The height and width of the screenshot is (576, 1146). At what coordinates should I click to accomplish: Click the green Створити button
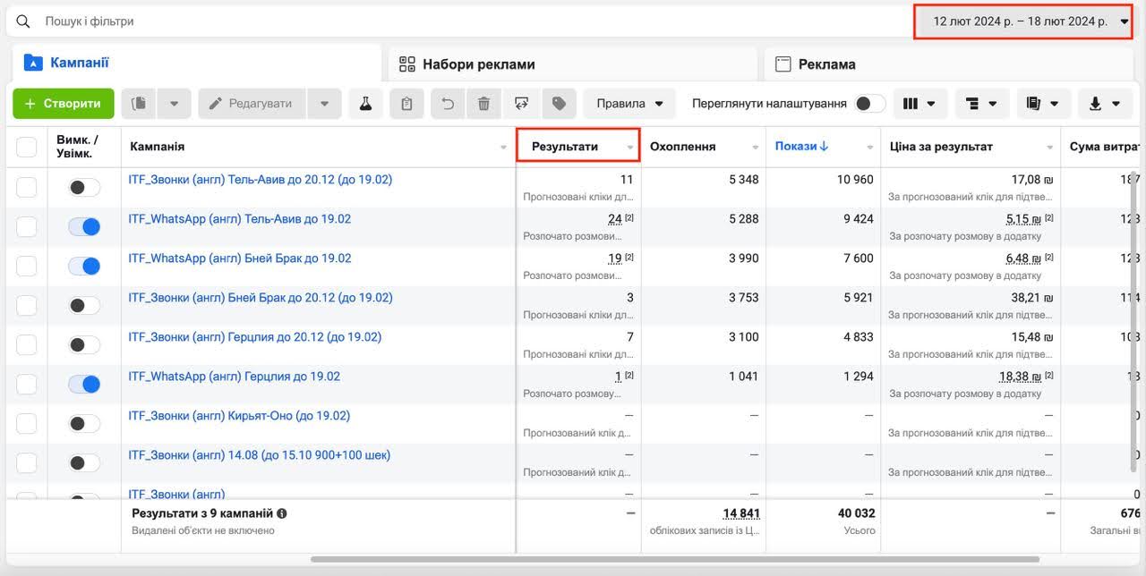[x=63, y=104]
